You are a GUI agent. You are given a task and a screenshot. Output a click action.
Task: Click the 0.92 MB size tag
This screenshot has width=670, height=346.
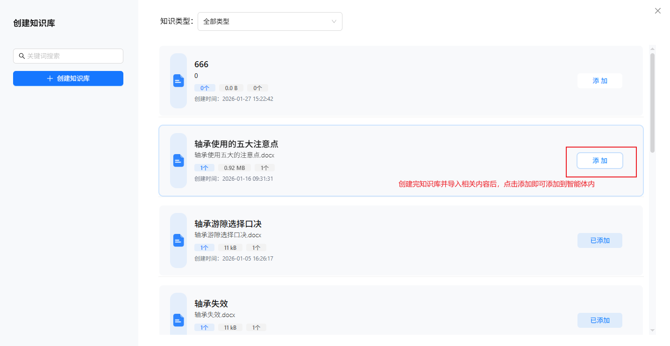point(234,168)
